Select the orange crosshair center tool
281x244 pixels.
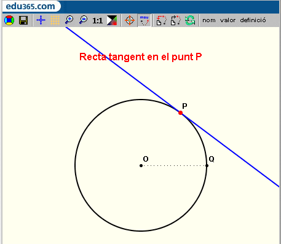(x=130, y=20)
